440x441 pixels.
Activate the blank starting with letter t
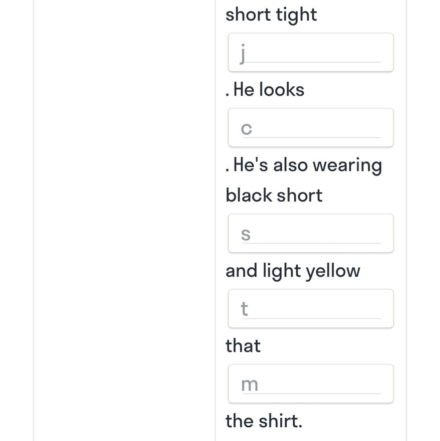tap(311, 309)
